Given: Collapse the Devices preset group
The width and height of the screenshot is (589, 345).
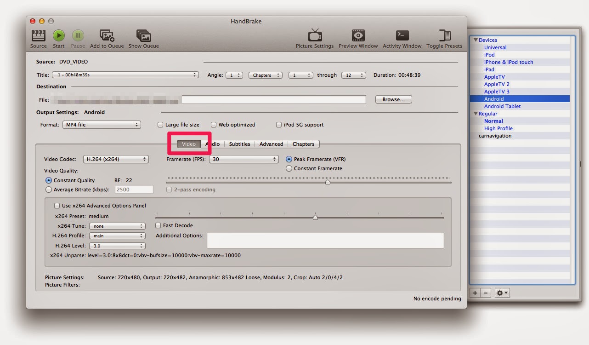Looking at the screenshot, I should (476, 40).
